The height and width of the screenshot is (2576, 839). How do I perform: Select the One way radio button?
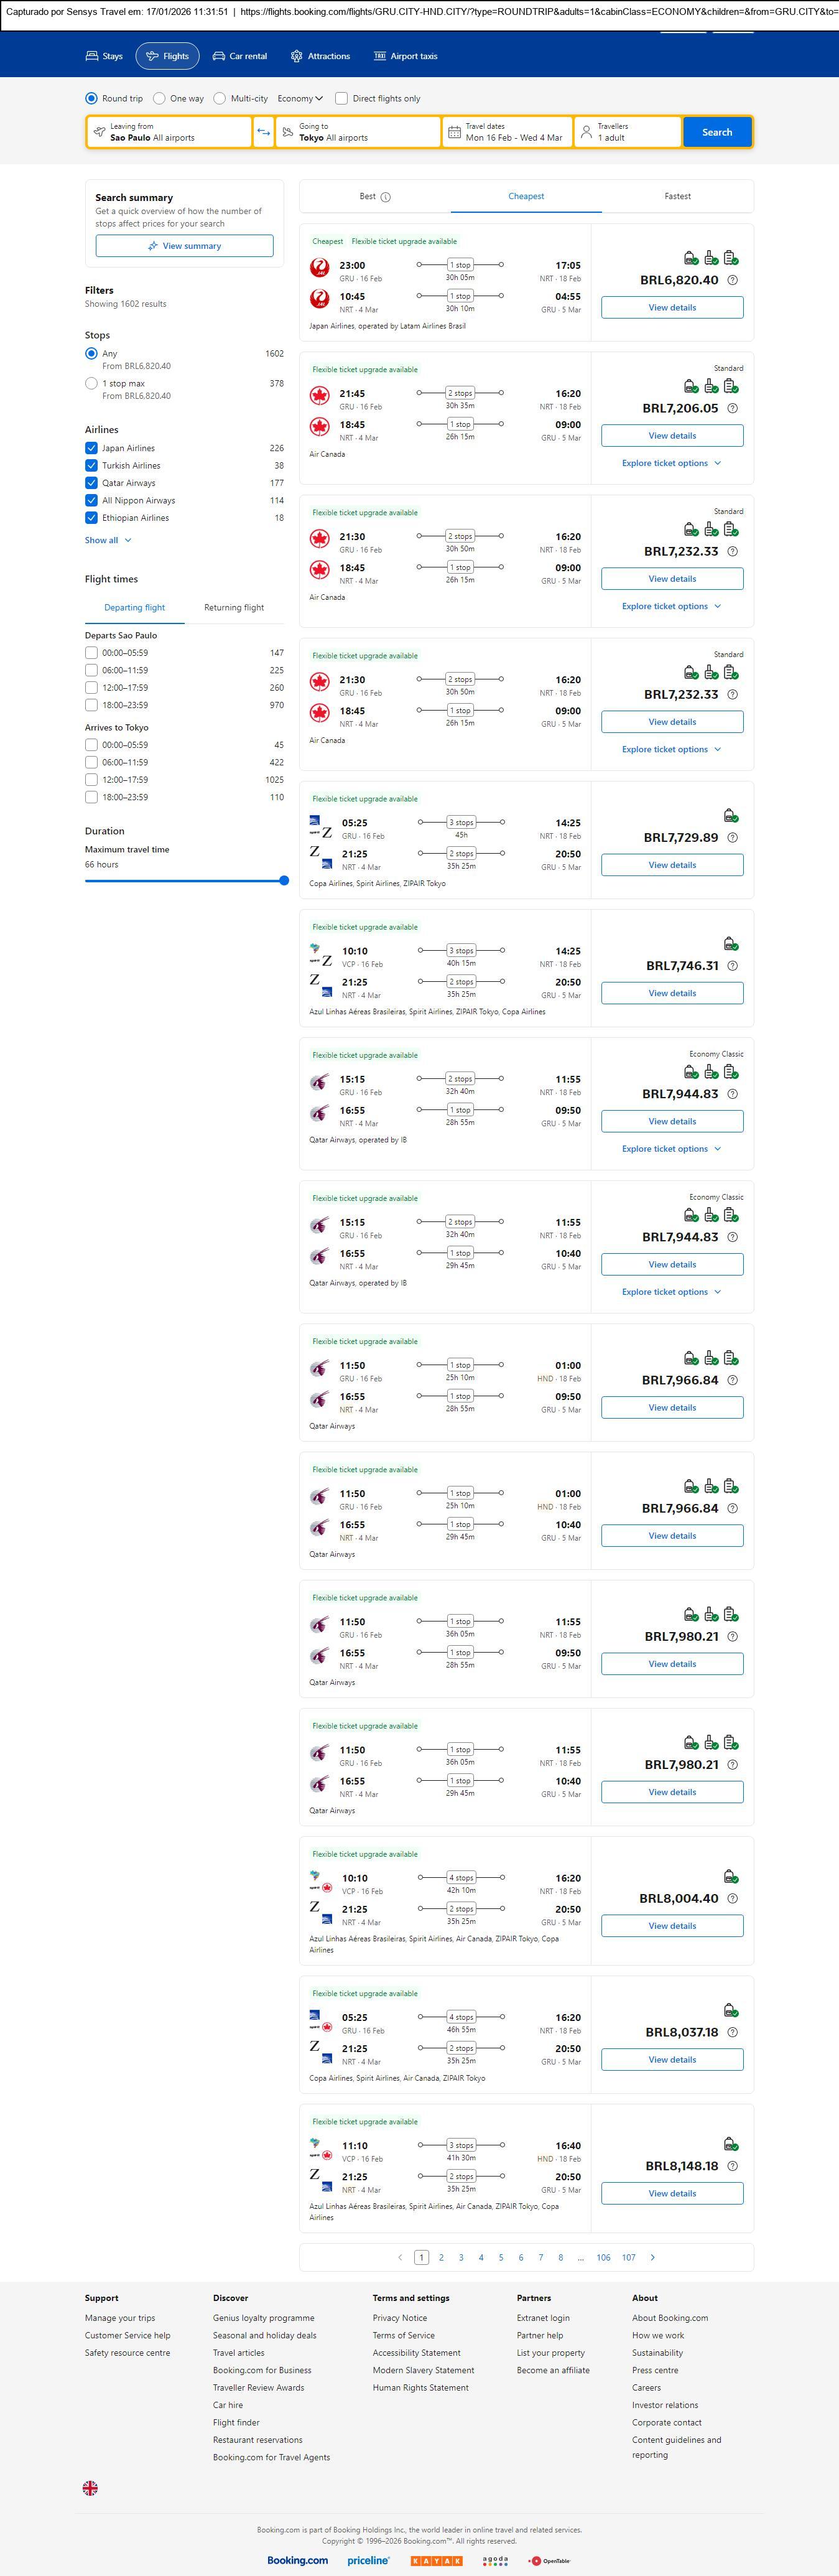coord(159,98)
